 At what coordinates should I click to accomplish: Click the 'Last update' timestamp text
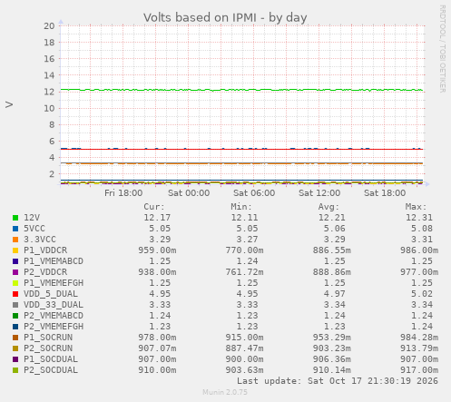(338, 381)
